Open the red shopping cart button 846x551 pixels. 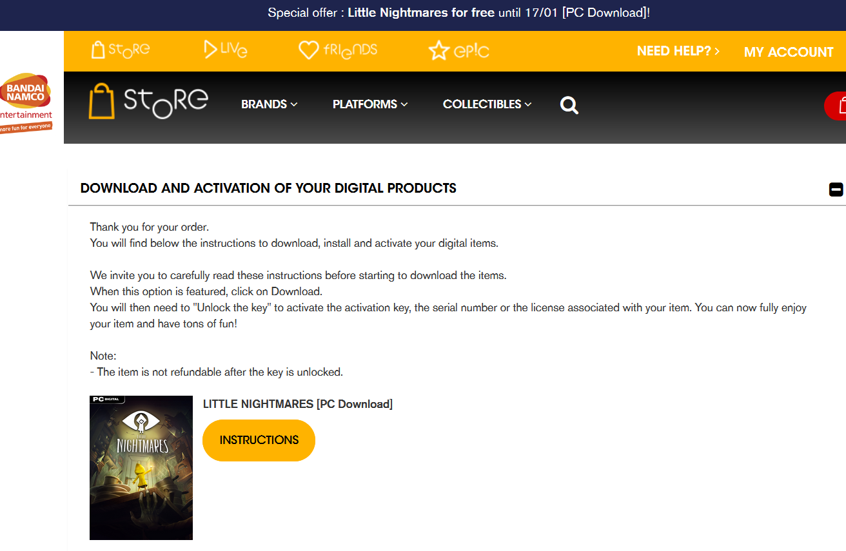pos(835,106)
